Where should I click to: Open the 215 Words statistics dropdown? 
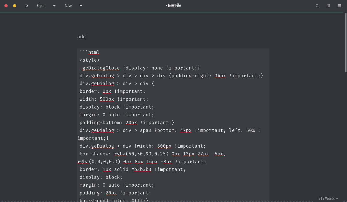328,198
